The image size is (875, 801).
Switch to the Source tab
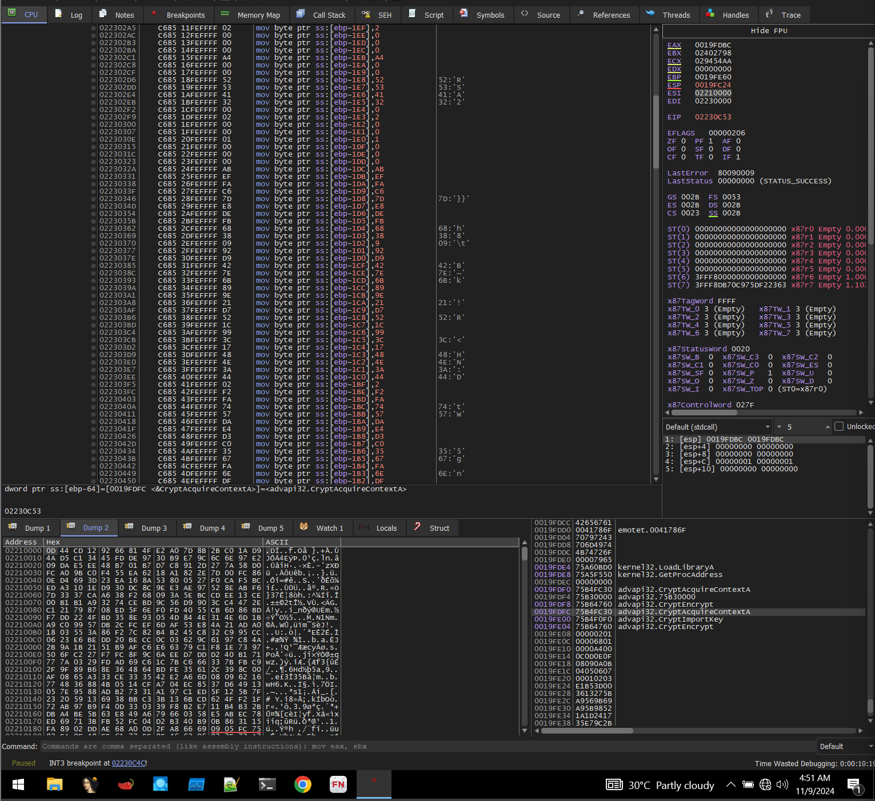point(541,14)
